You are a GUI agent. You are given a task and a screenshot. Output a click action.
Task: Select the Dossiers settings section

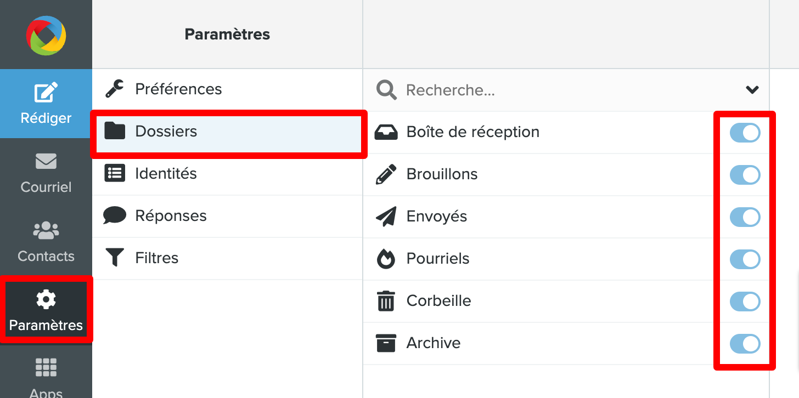166,132
